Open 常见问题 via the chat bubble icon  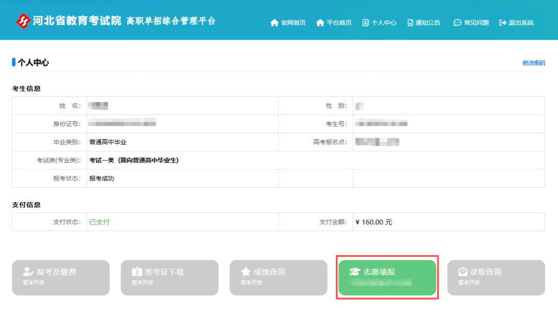point(457,23)
